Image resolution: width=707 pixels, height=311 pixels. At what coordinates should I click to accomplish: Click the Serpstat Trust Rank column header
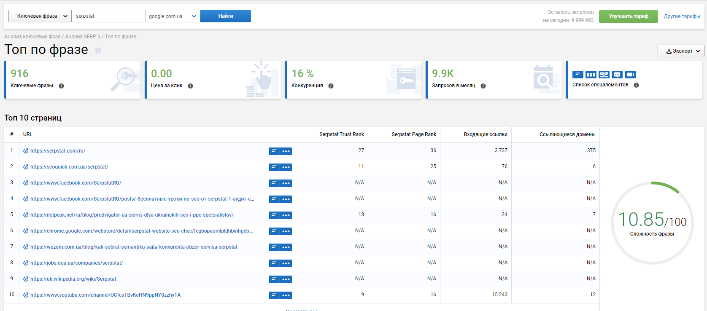pos(341,134)
